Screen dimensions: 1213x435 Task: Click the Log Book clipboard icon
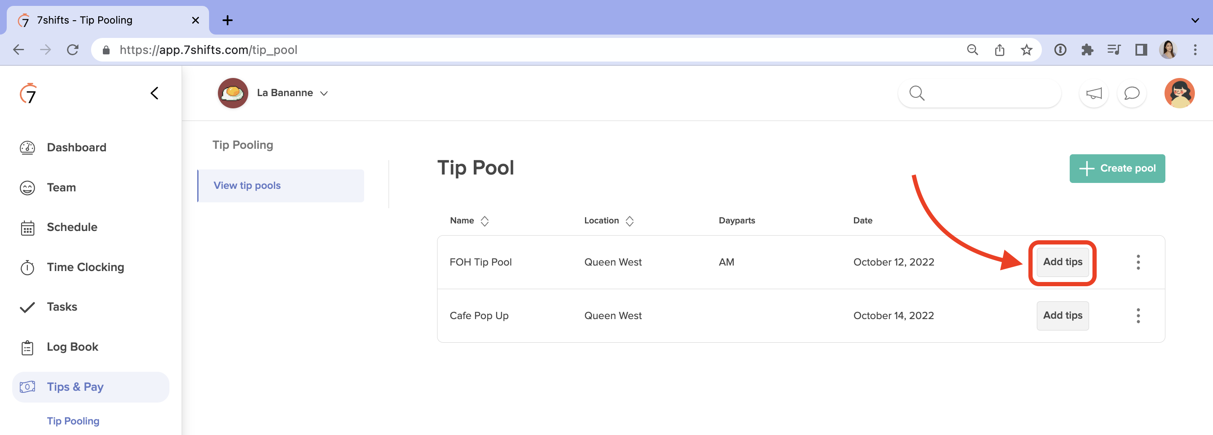28,346
